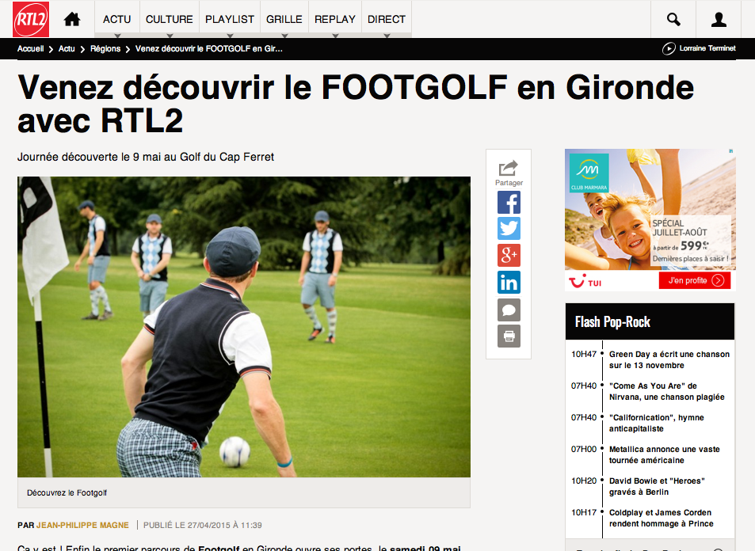Open the user account icon
The width and height of the screenshot is (755, 551).
[x=719, y=19]
